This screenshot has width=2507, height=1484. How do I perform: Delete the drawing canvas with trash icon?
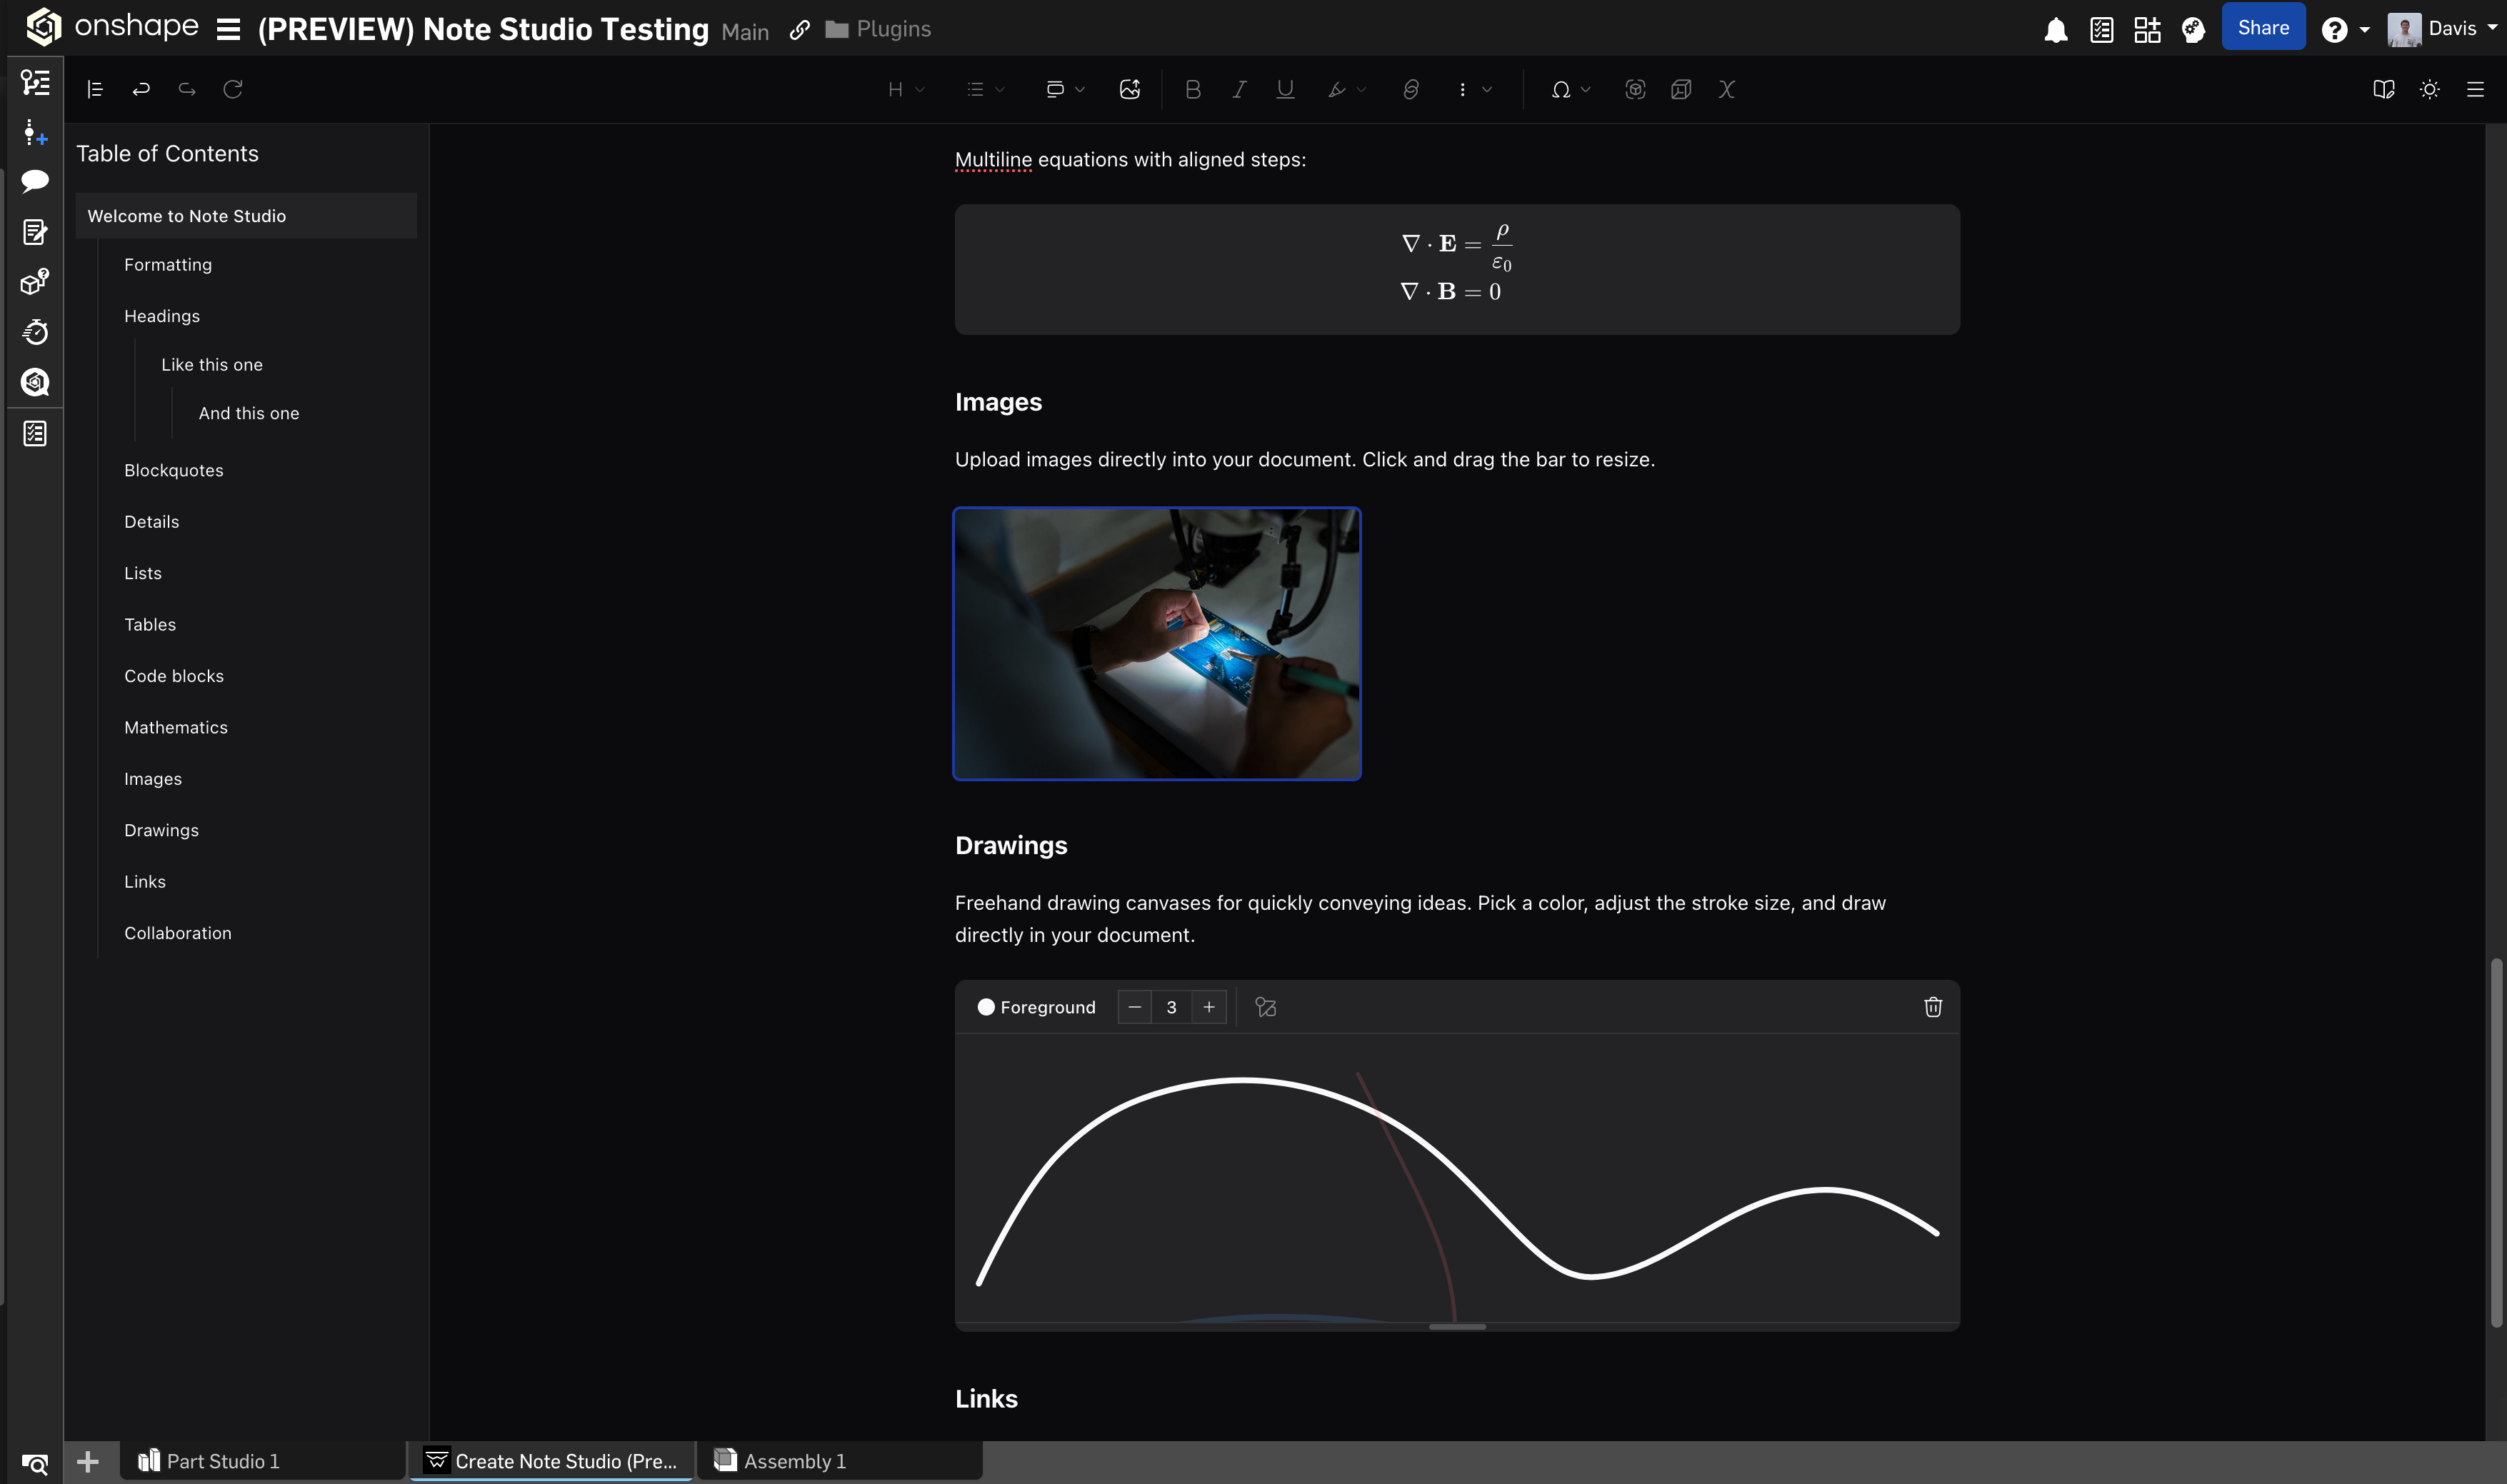[x=1932, y=1007]
